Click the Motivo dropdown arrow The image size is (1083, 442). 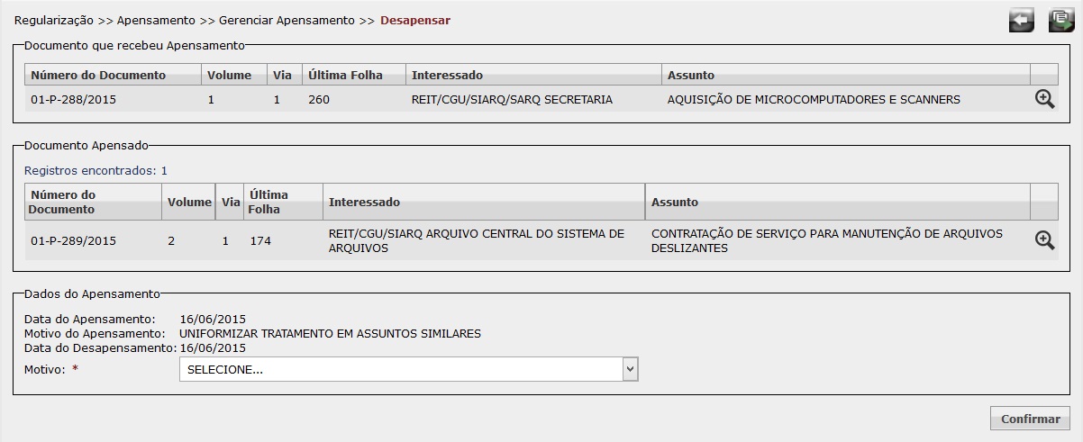[631, 369]
